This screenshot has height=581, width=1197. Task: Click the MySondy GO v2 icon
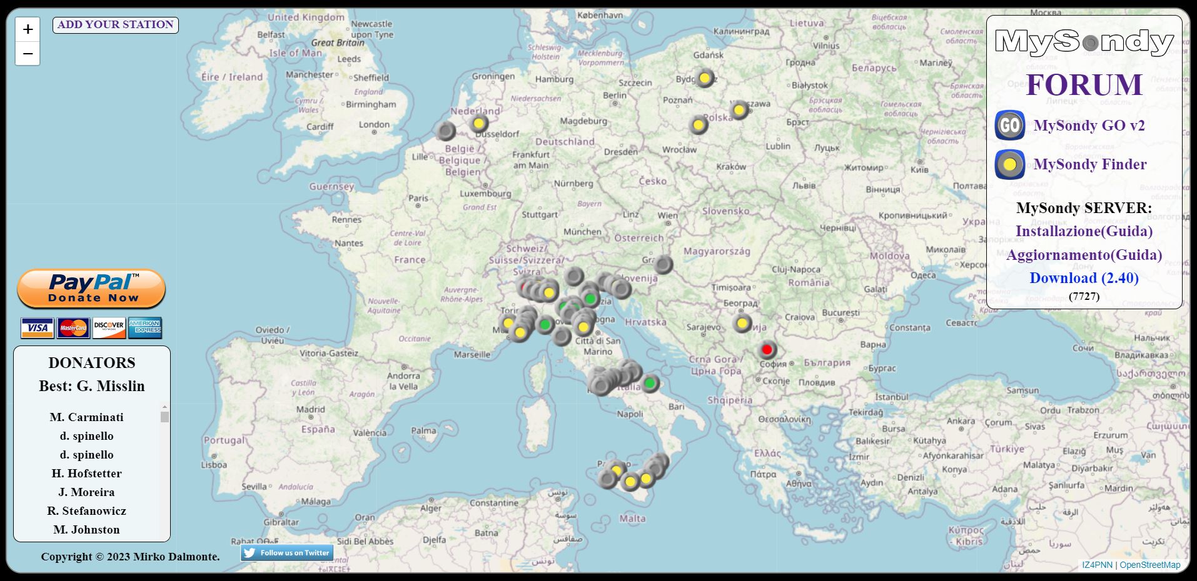click(x=1009, y=126)
